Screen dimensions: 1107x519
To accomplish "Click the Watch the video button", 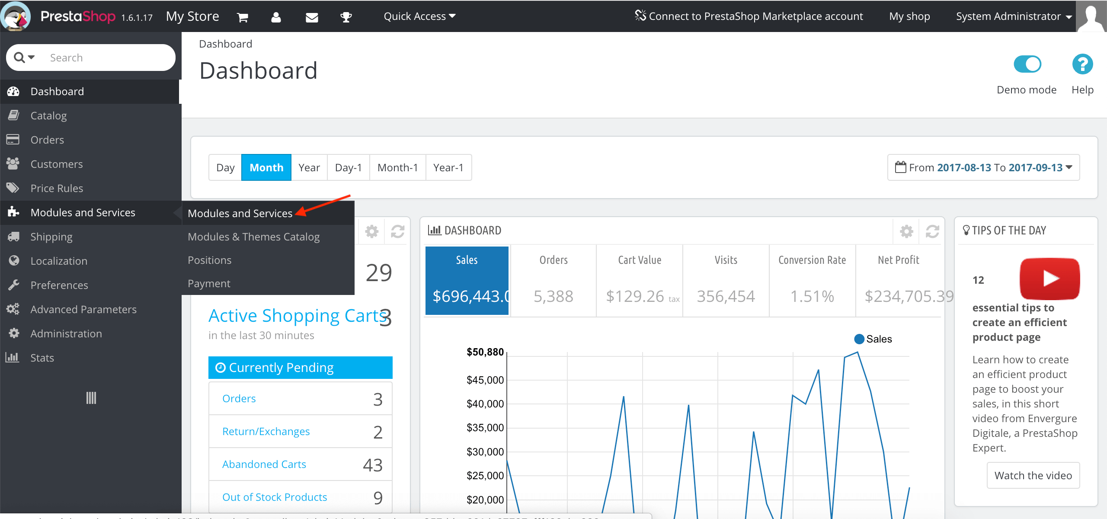I will point(1033,475).
